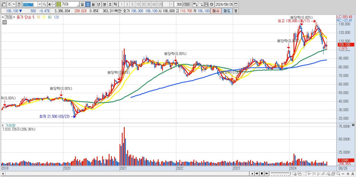
Task: Click the bar count field 300
Action: point(178,4)
